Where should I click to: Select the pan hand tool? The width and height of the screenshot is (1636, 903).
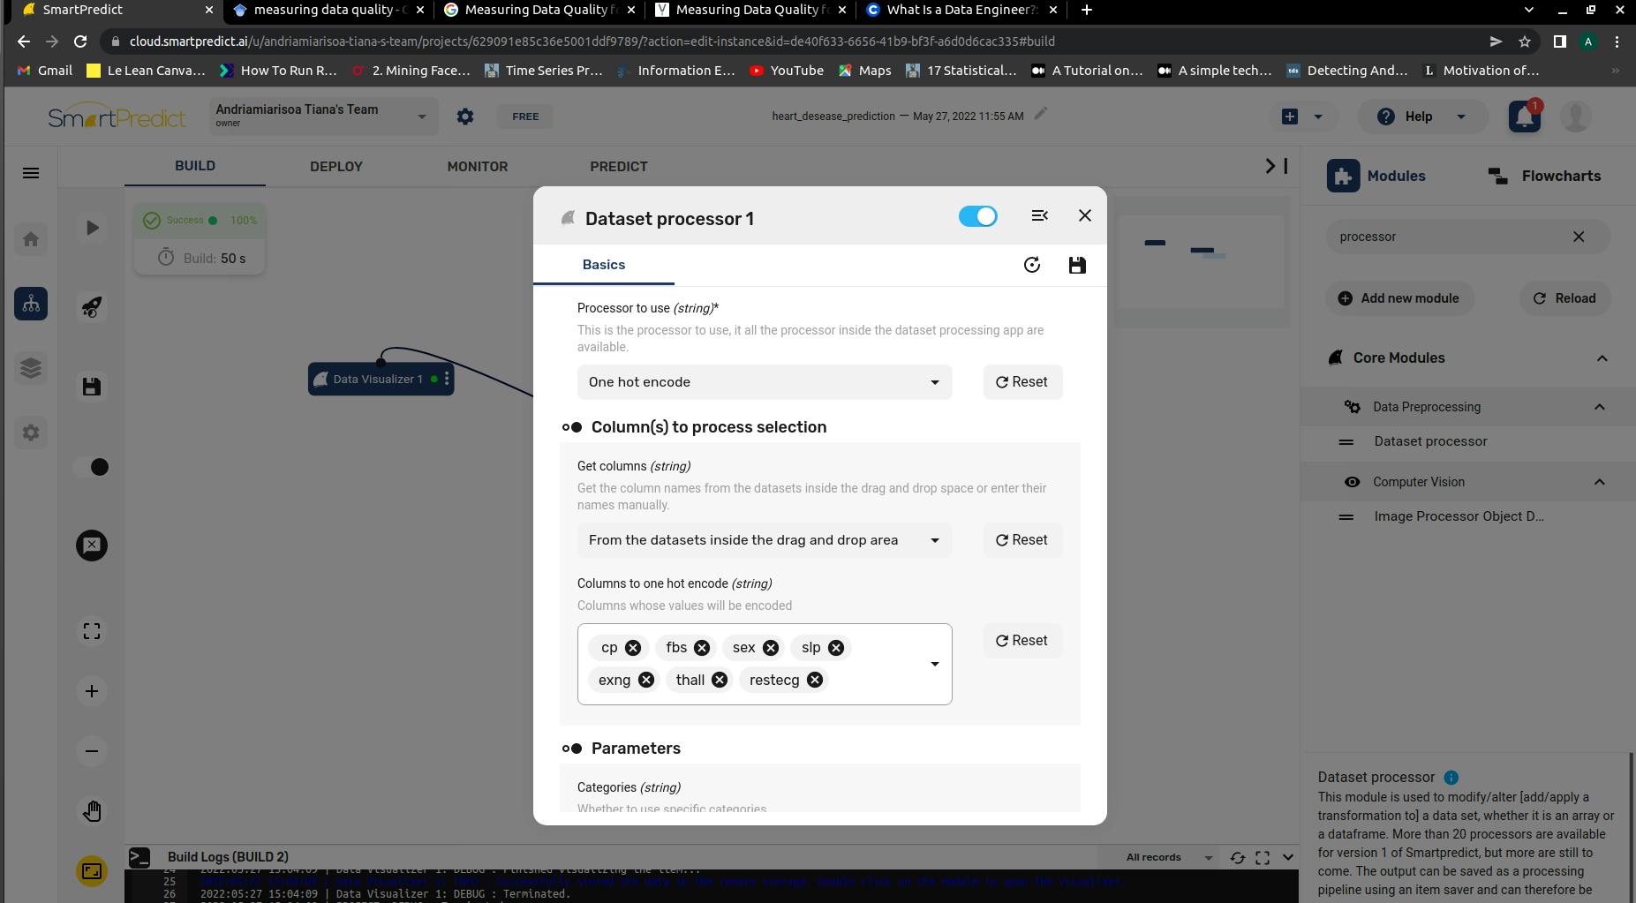coord(92,811)
